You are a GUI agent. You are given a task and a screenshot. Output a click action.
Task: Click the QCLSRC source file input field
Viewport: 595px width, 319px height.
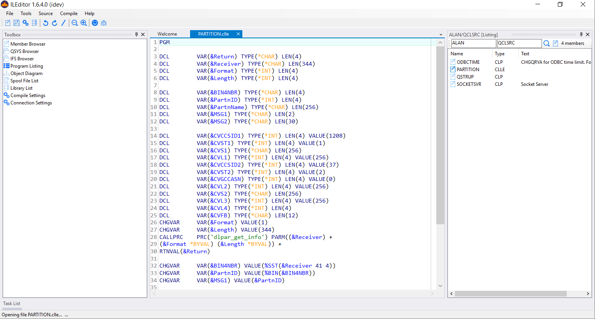point(519,43)
